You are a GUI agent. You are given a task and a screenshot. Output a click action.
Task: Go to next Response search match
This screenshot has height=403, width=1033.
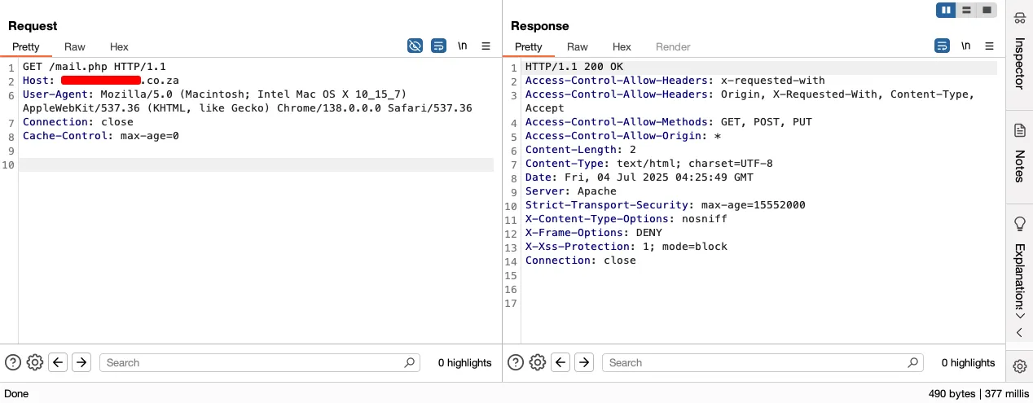point(584,362)
